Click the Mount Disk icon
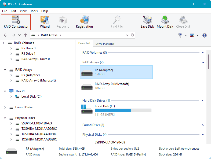The height and width of the screenshot is (159, 211). click(x=165, y=22)
